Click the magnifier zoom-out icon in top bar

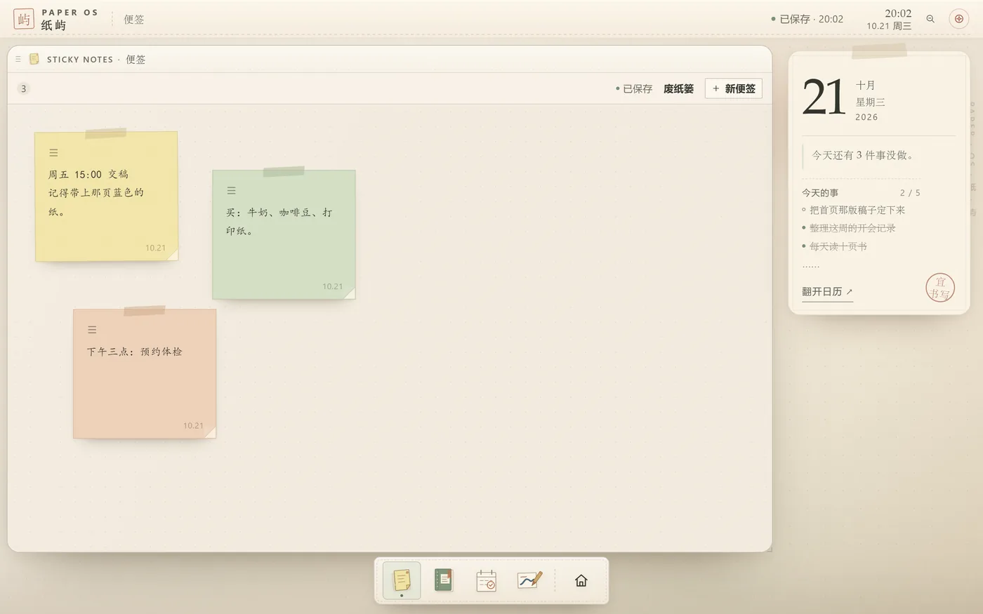tap(930, 19)
